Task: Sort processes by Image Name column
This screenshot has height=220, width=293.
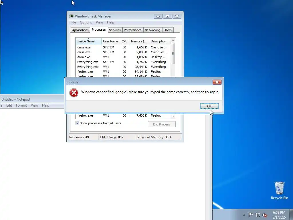Action: coord(88,41)
